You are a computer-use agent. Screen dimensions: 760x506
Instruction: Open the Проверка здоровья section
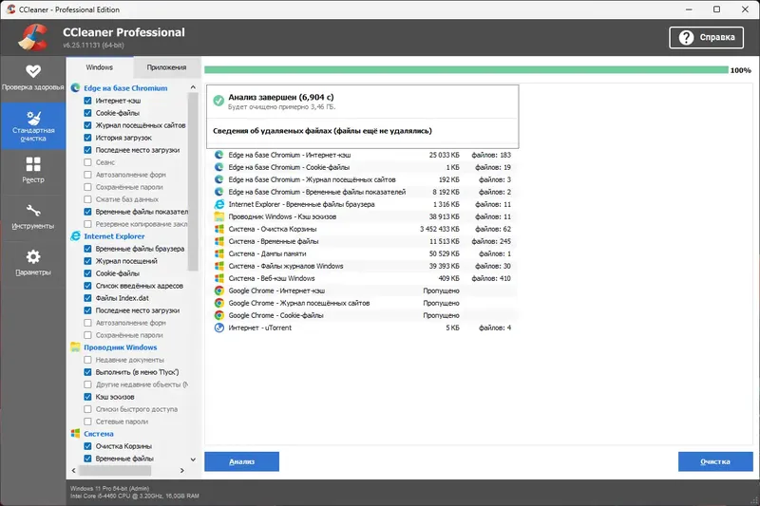pyautogui.click(x=32, y=76)
